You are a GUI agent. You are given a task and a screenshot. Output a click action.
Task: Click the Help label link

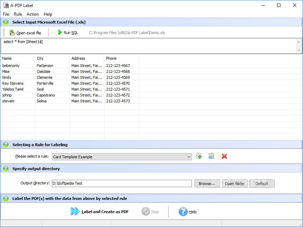[x=193, y=212]
